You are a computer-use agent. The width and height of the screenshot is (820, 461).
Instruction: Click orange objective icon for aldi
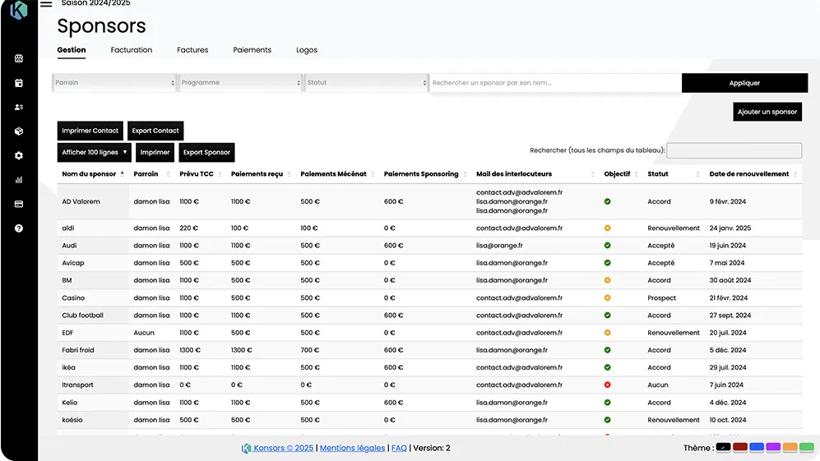tap(607, 228)
